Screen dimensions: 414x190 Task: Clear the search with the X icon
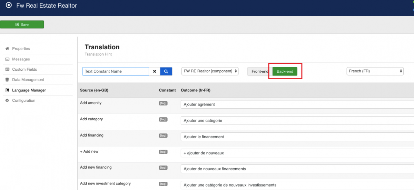click(155, 71)
